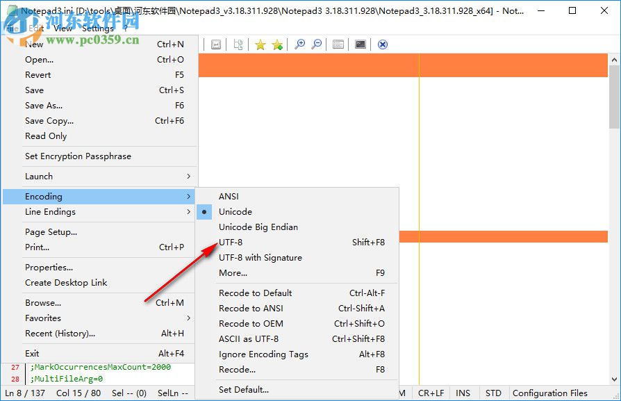Toggle the word wrap toolbar icon
Viewport: 621px width, 401px height.
(216, 44)
